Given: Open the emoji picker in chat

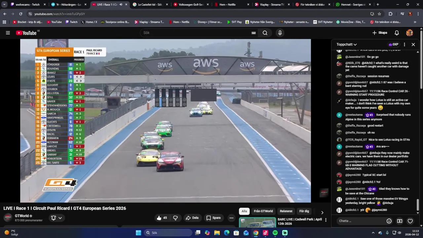Looking at the screenshot, I should [389, 221].
